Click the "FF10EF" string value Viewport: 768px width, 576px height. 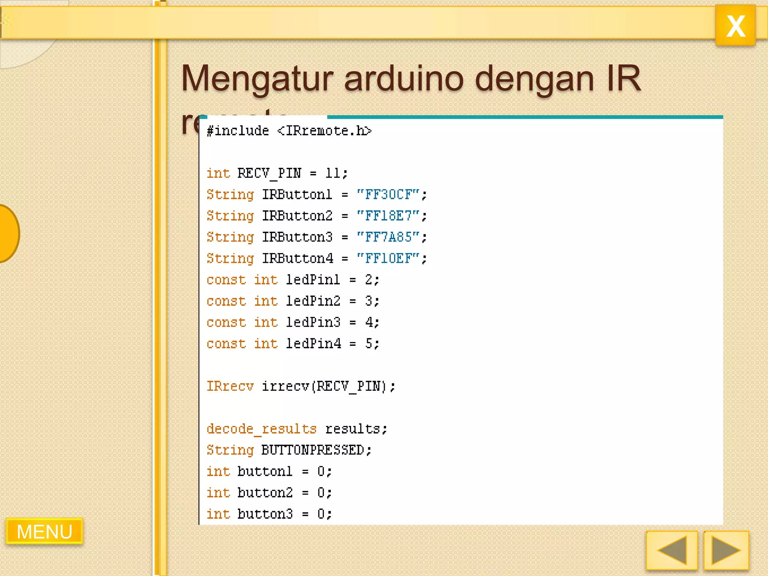pyautogui.click(x=388, y=258)
